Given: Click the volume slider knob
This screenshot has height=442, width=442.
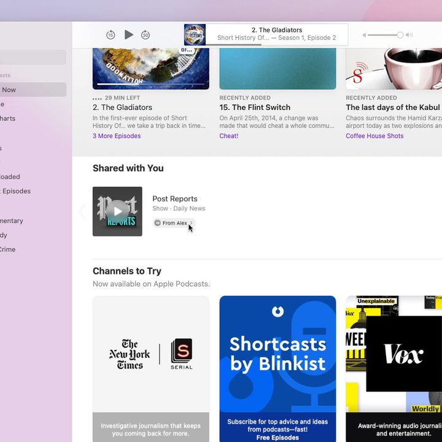Looking at the screenshot, I should point(400,35).
